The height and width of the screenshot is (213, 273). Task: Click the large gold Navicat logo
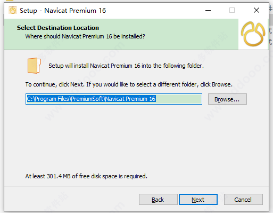click(x=253, y=34)
